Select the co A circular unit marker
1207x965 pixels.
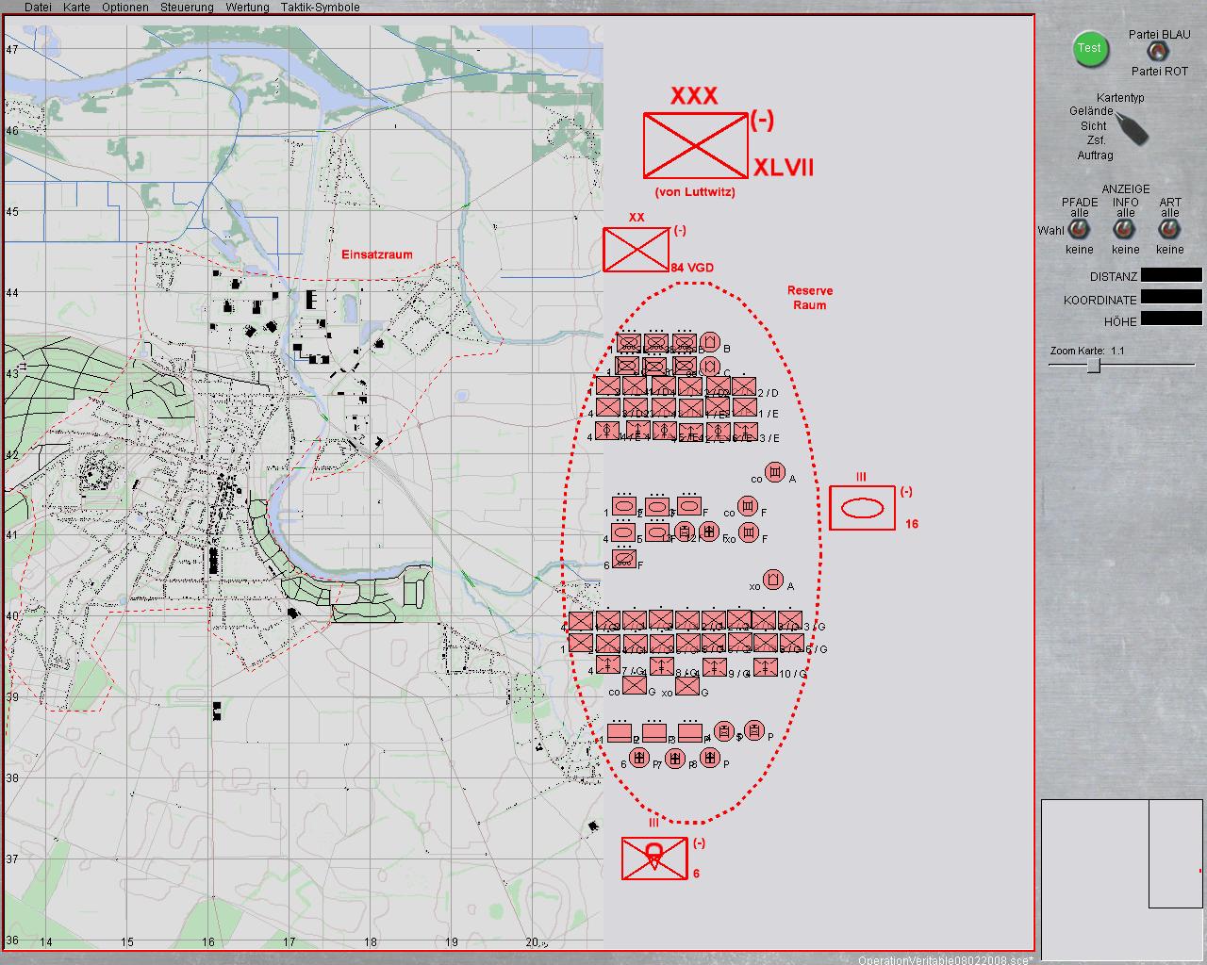pyautogui.click(x=775, y=472)
